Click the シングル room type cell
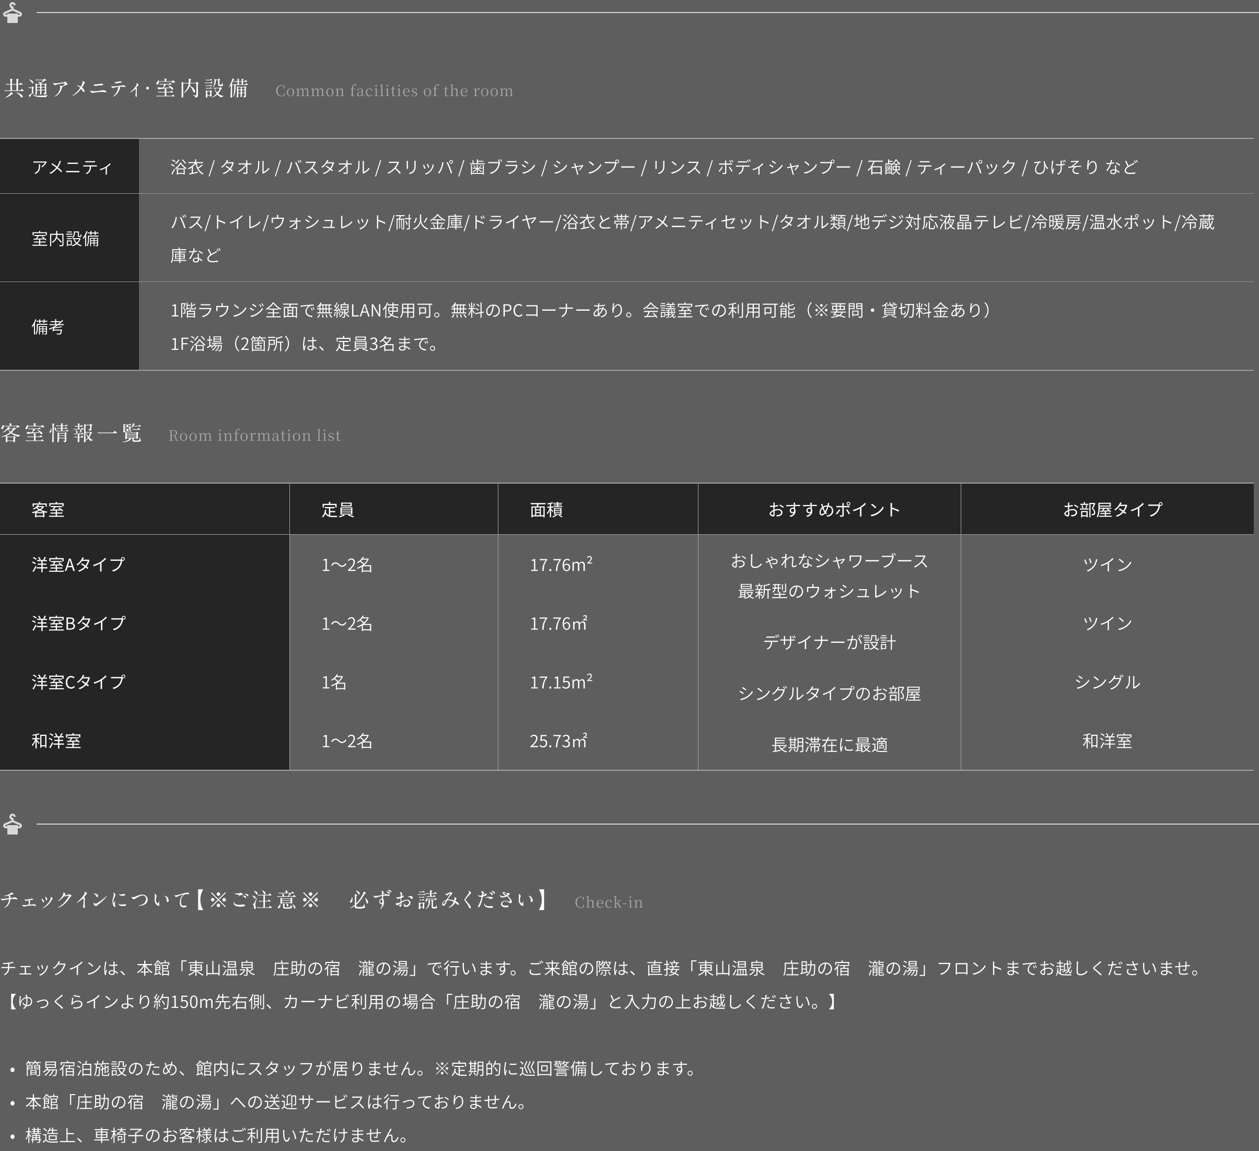 (x=1108, y=682)
